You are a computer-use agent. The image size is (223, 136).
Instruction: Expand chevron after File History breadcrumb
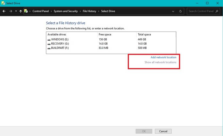point(99,11)
